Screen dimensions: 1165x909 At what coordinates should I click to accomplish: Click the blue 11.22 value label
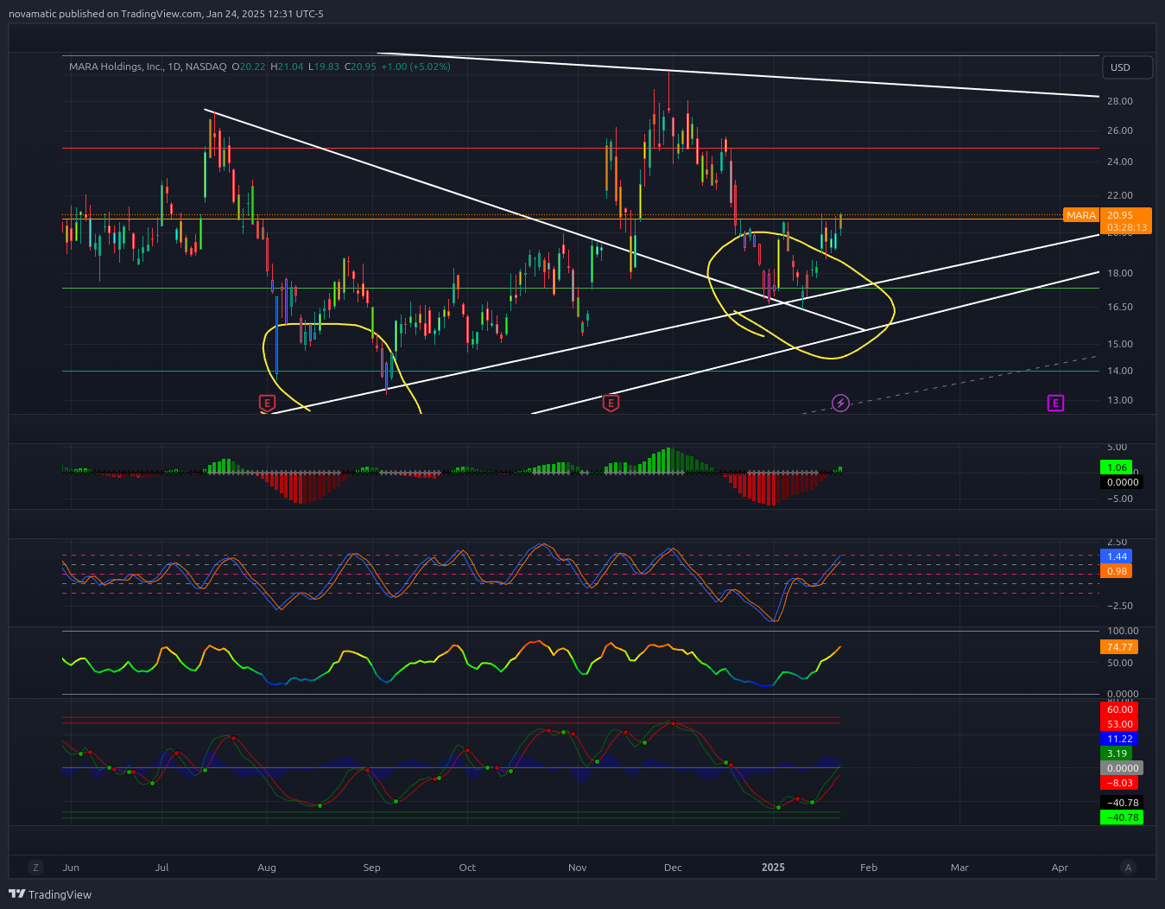click(x=1119, y=739)
